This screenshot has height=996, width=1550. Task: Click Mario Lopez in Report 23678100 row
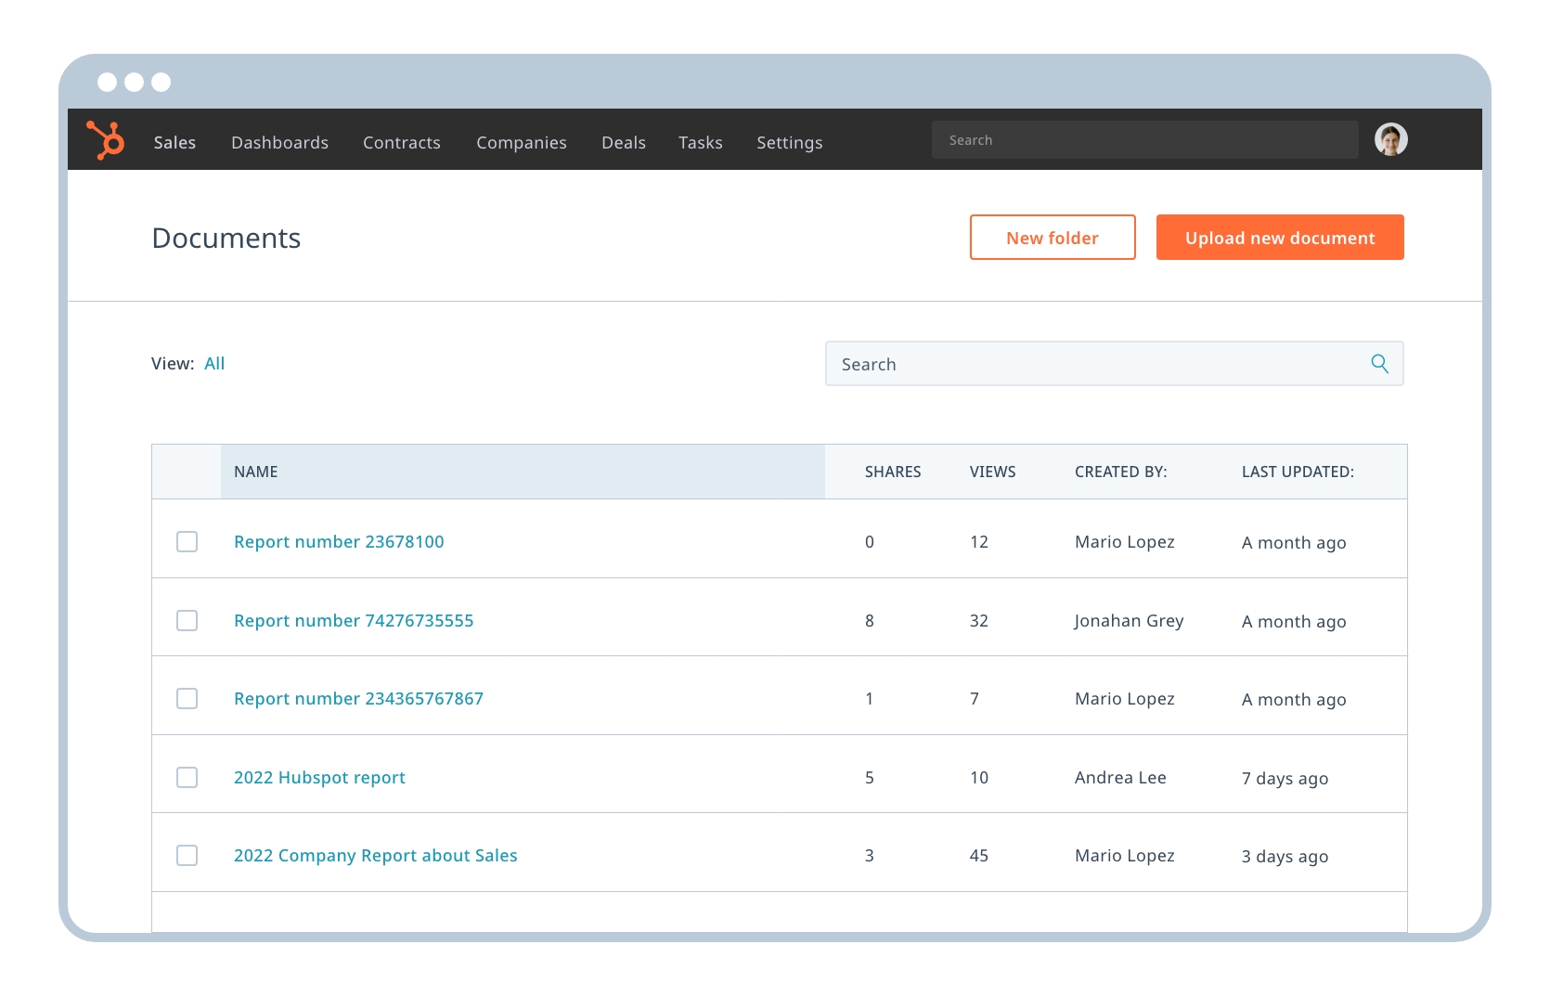click(x=1125, y=542)
